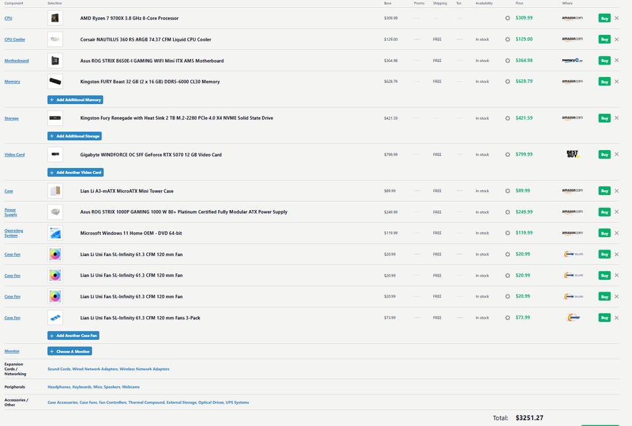Screen dimensions: 632x426
Task: Remove the Lian Li Fans 3-Pack
Action: [x=617, y=317]
